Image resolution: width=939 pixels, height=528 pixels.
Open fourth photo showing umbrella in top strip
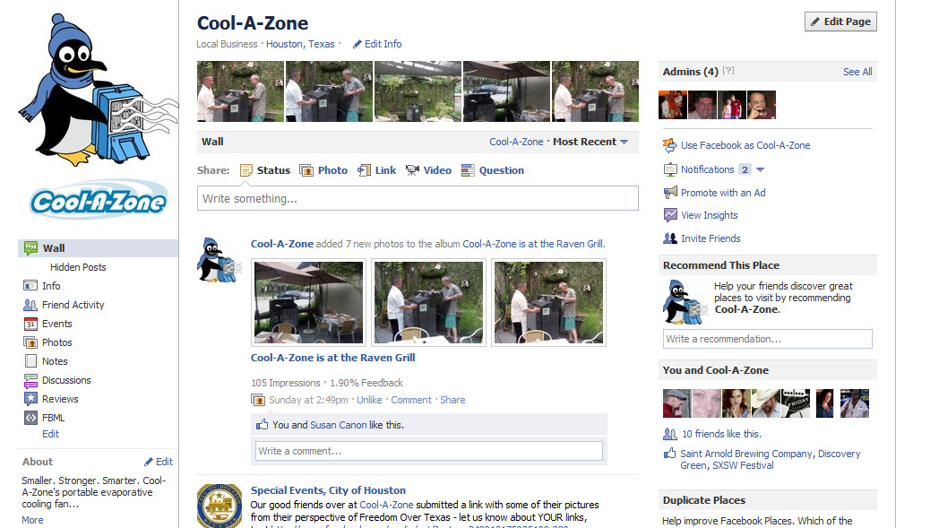click(506, 91)
